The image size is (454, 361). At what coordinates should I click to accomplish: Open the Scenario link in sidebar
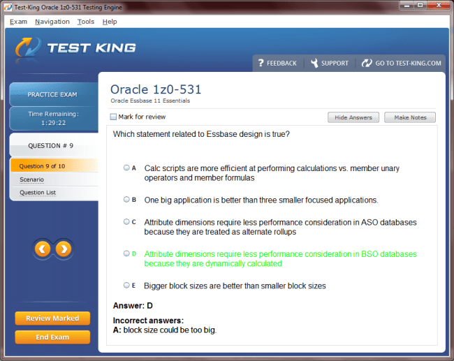tap(32, 179)
